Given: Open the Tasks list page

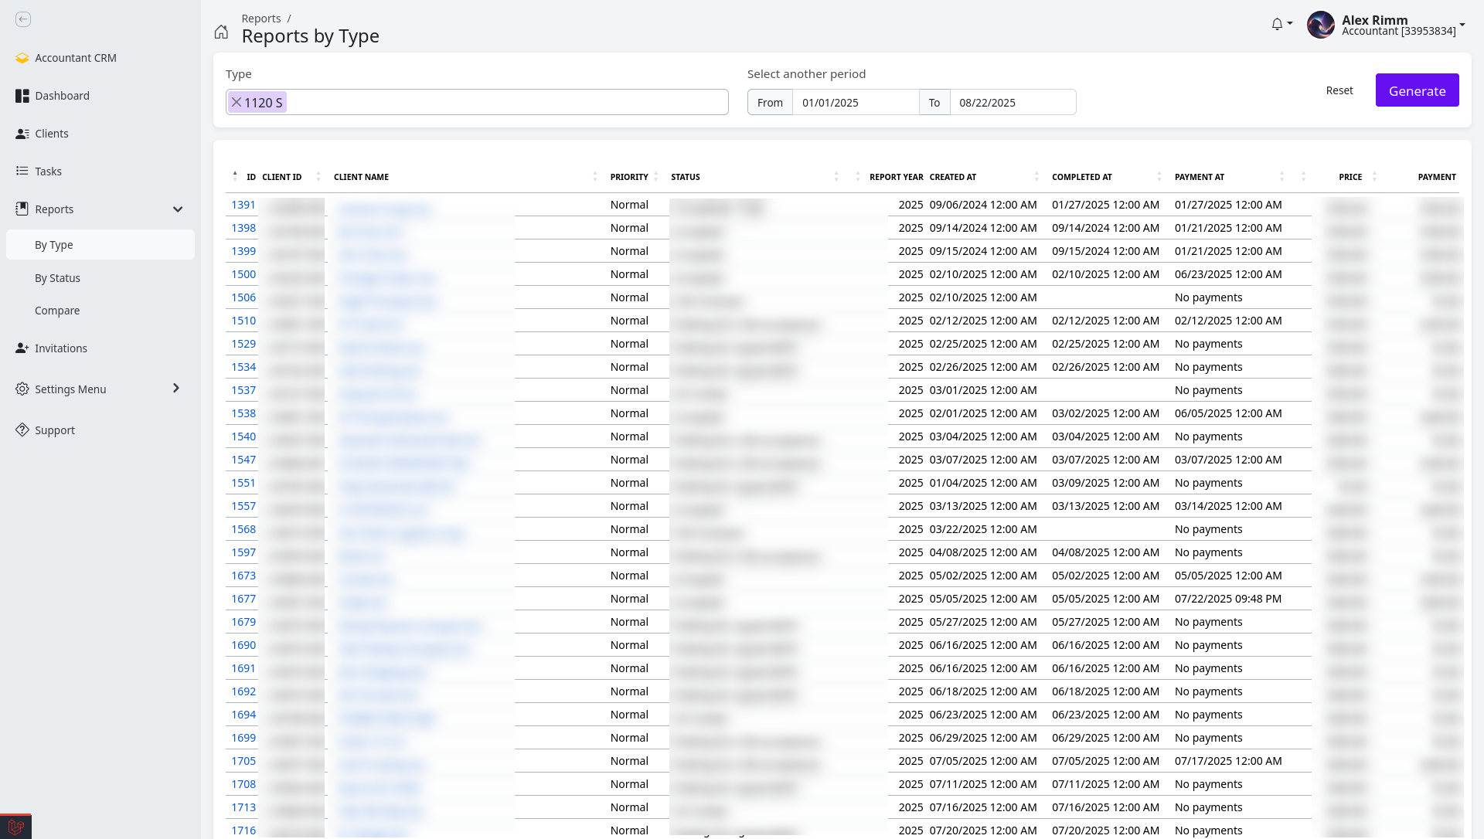Looking at the screenshot, I should tap(48, 172).
